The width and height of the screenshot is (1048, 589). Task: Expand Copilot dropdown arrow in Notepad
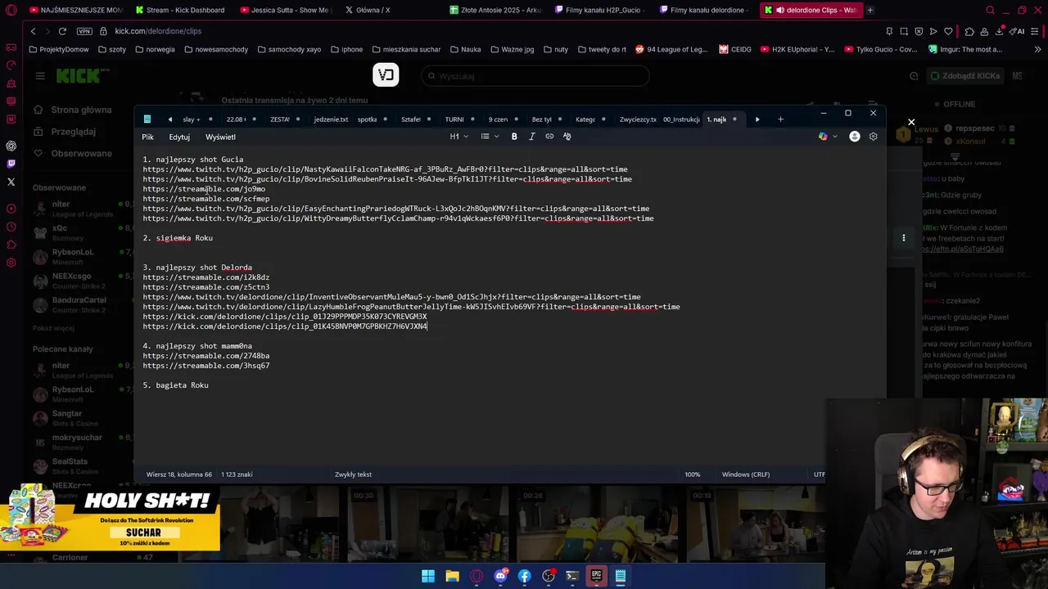point(834,137)
